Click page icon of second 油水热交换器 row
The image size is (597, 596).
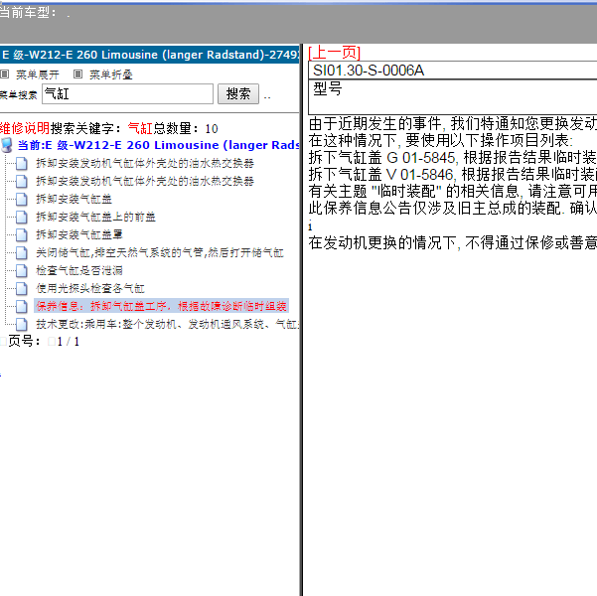(x=21, y=181)
